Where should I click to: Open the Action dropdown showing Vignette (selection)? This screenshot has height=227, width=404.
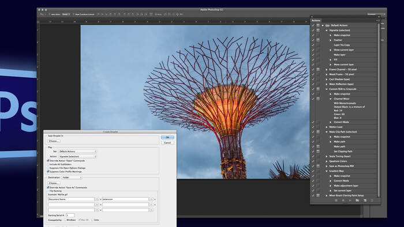pyautogui.click(x=77, y=156)
